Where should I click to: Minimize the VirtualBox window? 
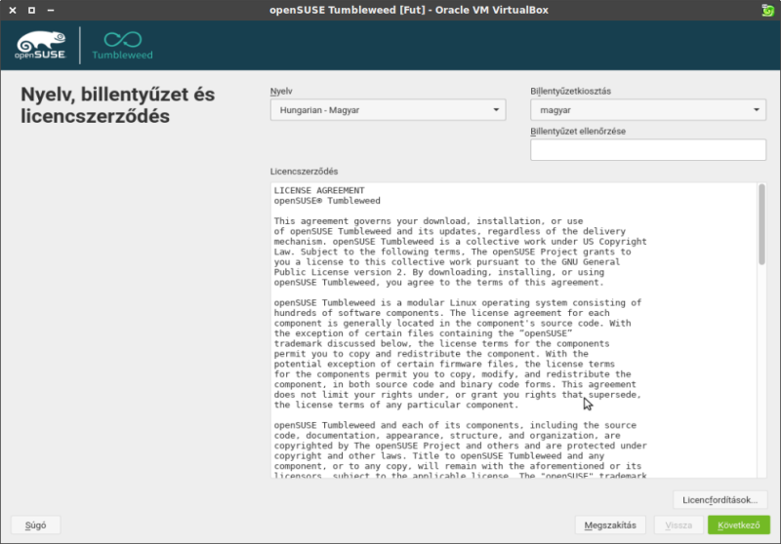point(51,10)
